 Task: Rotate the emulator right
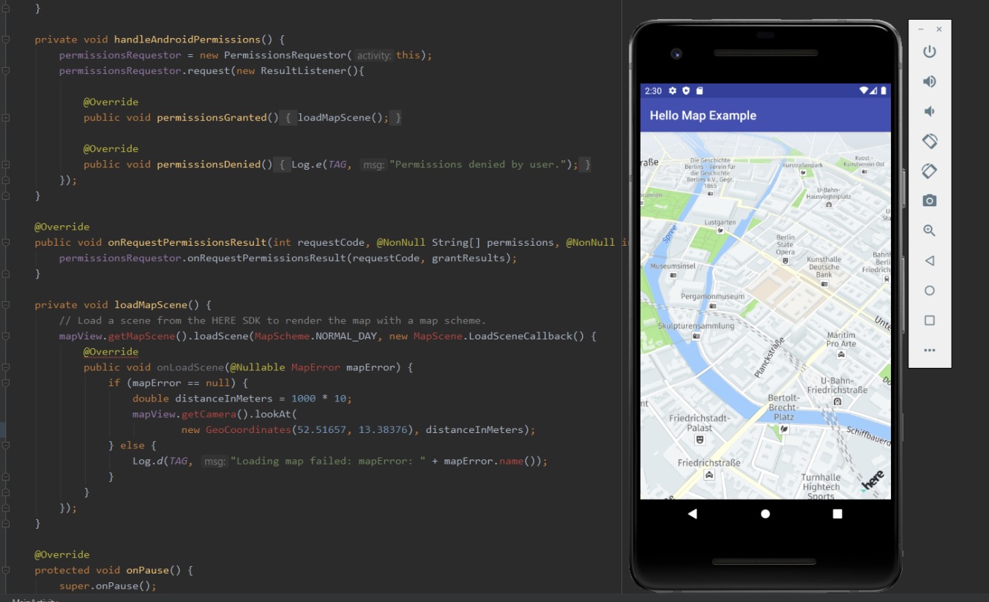929,170
